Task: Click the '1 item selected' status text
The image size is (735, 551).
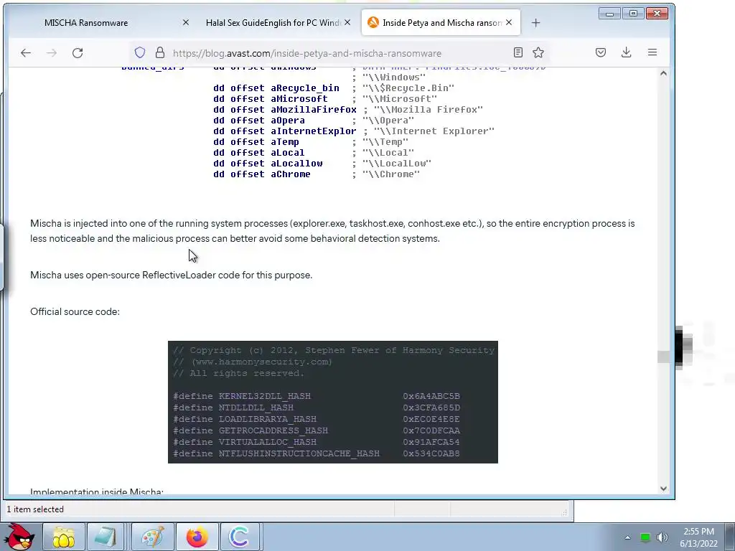Action: click(x=35, y=509)
